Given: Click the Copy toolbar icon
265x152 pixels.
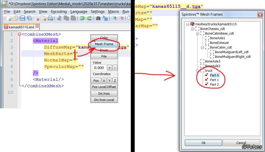Looking at the screenshot, I should 66,18.
